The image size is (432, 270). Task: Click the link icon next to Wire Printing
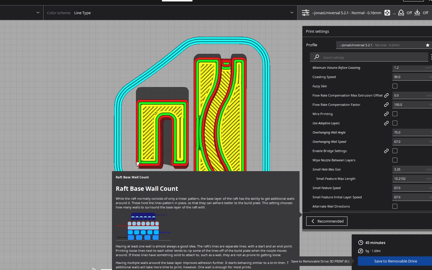tap(386, 114)
